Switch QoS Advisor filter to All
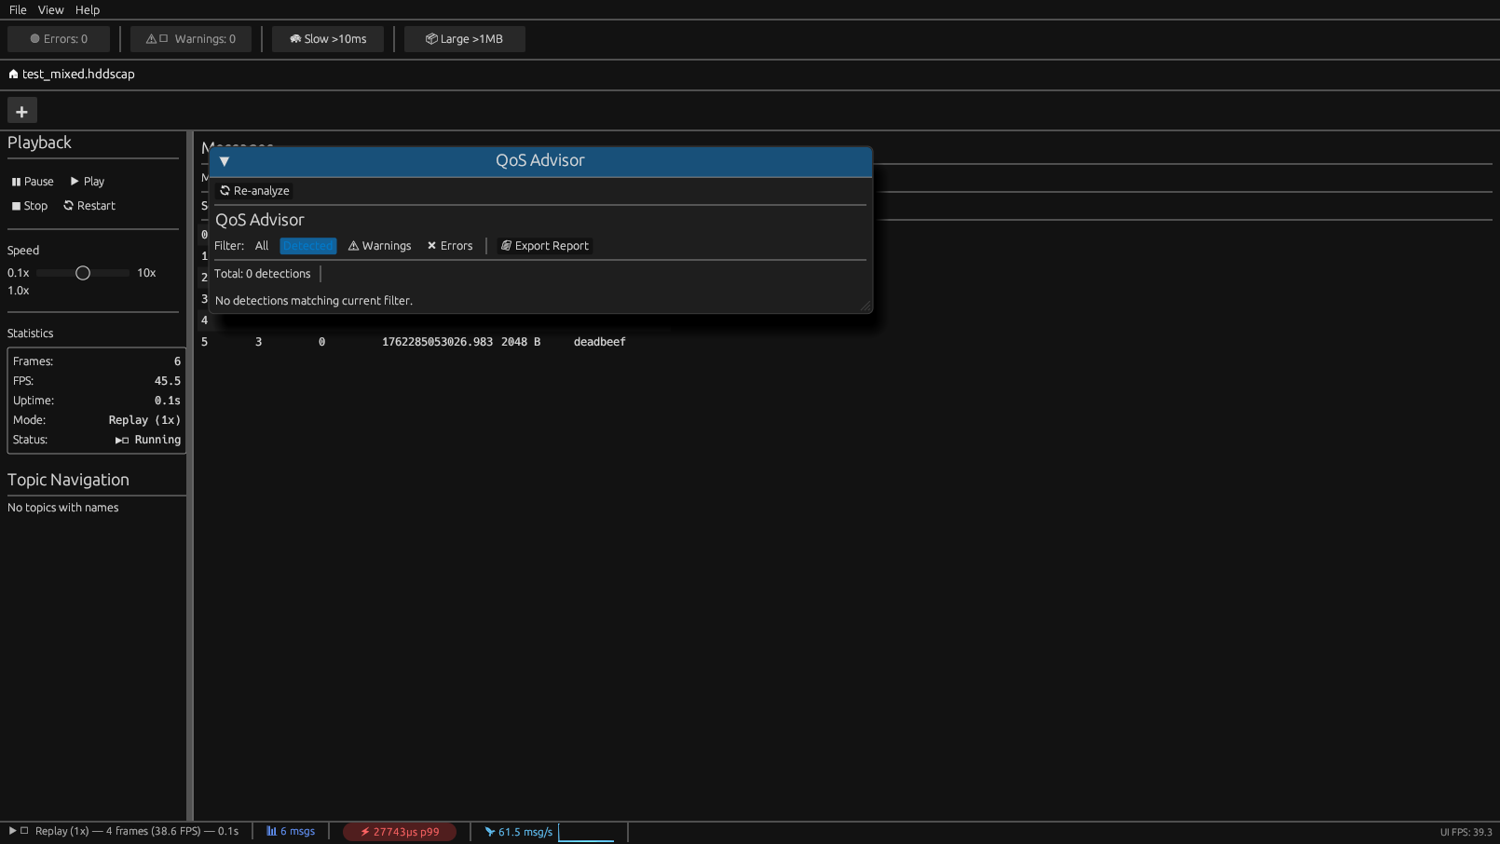This screenshot has height=844, width=1500. [x=262, y=245]
